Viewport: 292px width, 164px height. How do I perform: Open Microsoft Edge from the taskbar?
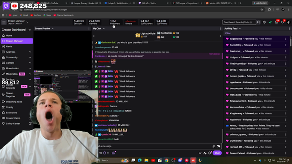pos(140,160)
